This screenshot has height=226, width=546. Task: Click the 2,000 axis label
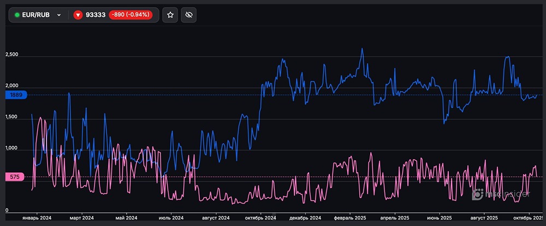click(x=12, y=85)
